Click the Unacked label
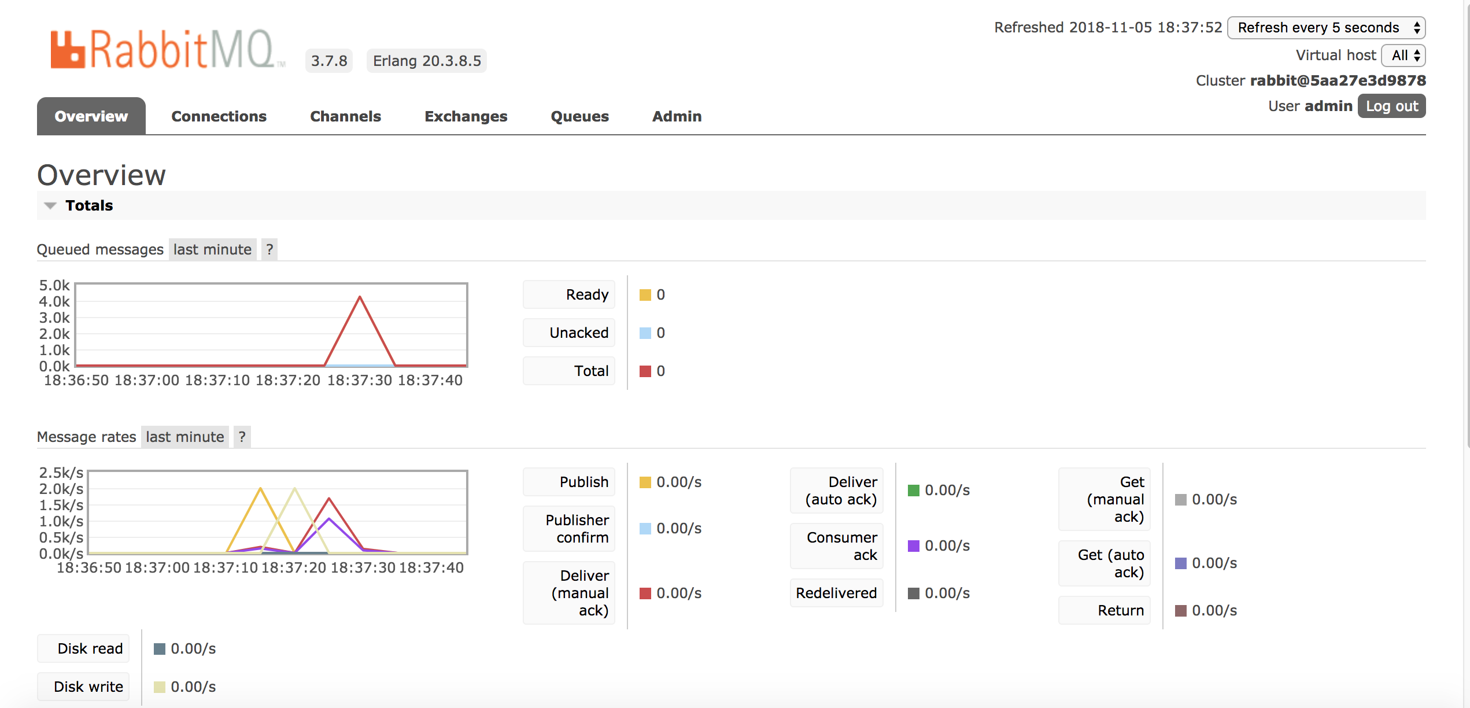The height and width of the screenshot is (708, 1470). point(569,333)
